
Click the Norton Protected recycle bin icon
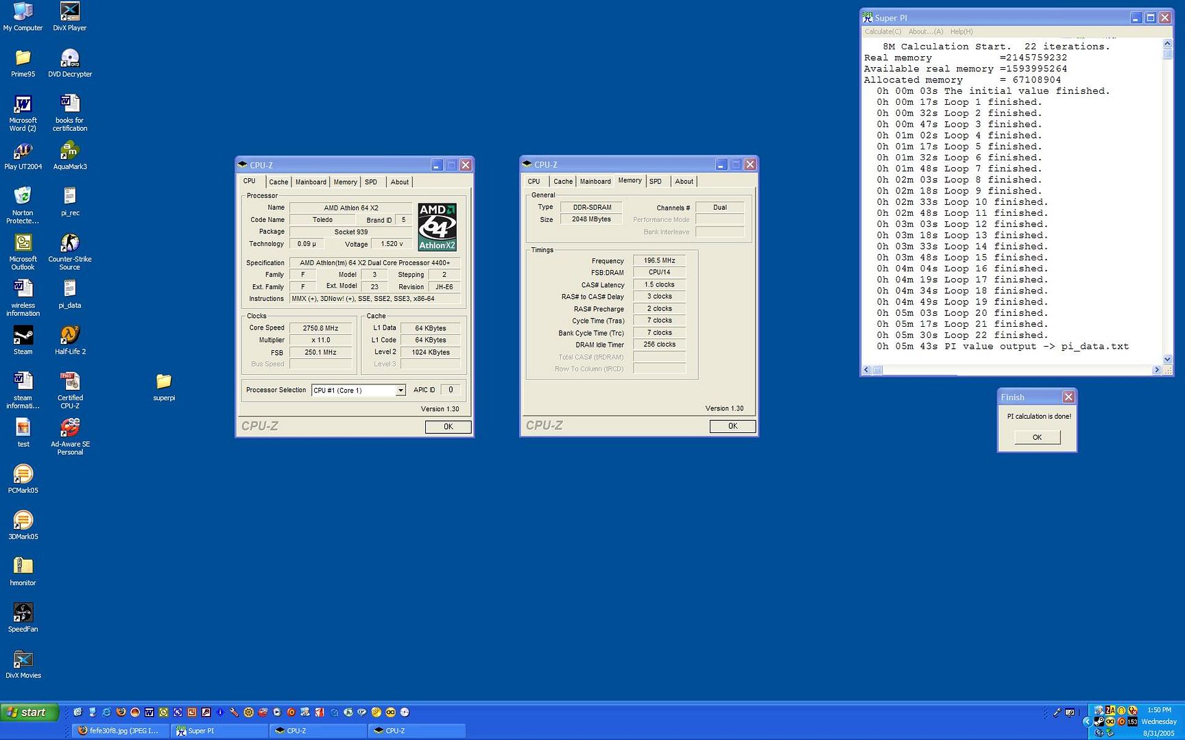pyautogui.click(x=23, y=205)
